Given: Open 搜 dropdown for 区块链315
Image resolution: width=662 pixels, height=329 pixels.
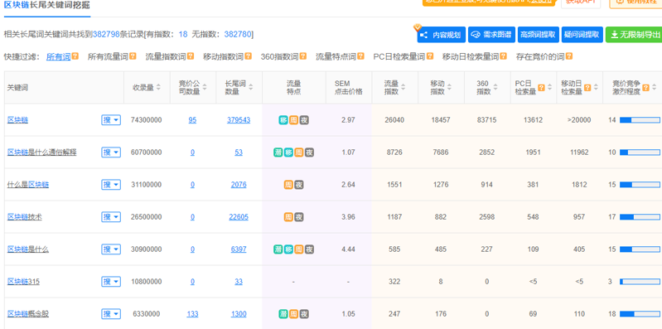Looking at the screenshot, I should 111,282.
